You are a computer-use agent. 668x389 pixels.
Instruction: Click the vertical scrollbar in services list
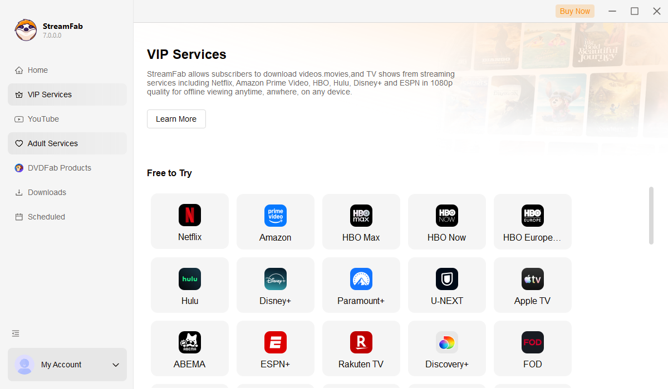tap(651, 216)
